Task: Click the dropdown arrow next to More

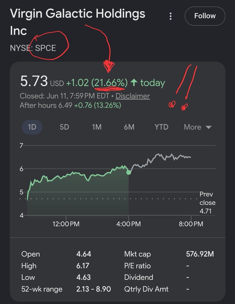Action: coord(208,127)
